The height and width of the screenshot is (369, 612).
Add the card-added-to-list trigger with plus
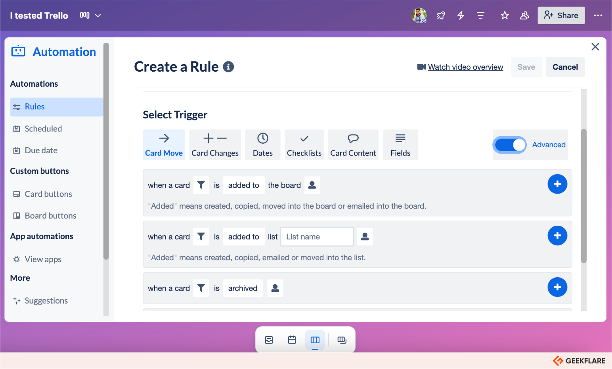tap(557, 236)
